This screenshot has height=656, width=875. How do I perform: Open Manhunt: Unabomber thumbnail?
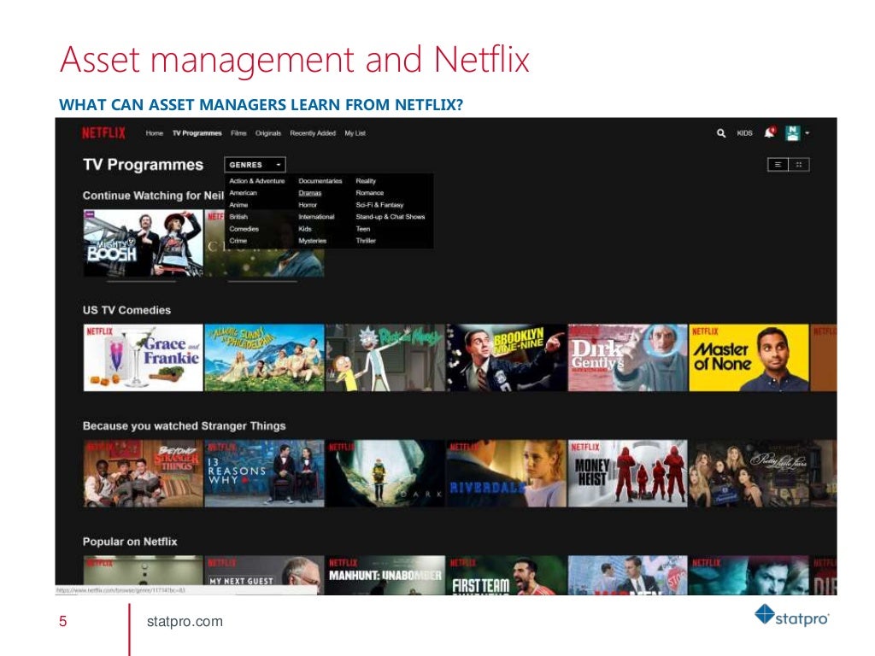pyautogui.click(x=385, y=575)
